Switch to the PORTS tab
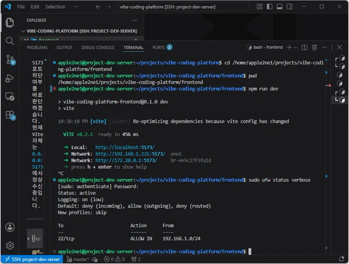 pos(162,47)
